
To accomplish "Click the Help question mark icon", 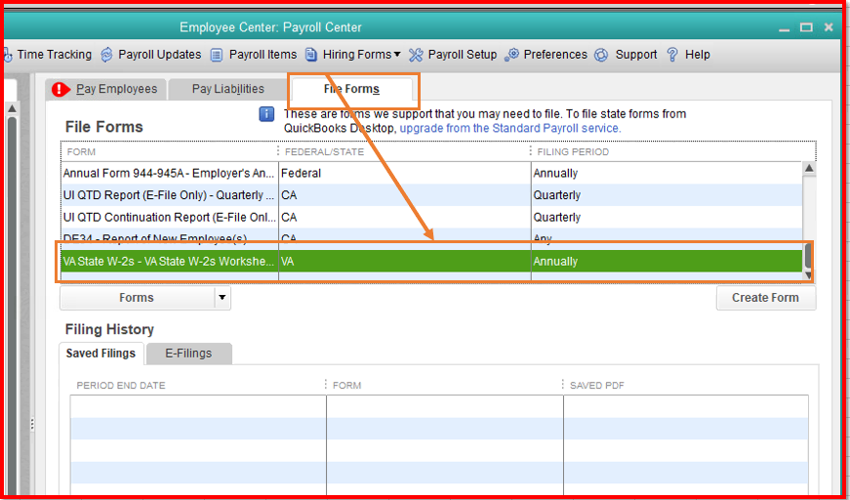I will coord(672,55).
